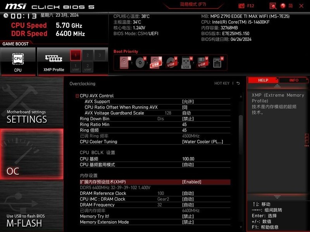The height and width of the screenshot is (232, 310).
Task: Enable Ring Down Bin currently set to 禁止
Action: coord(188,119)
